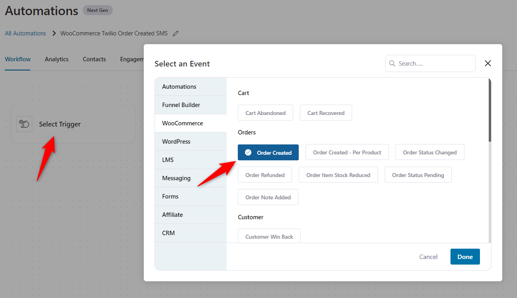Close the Select an Event dialog
517x298 pixels.
(488, 63)
